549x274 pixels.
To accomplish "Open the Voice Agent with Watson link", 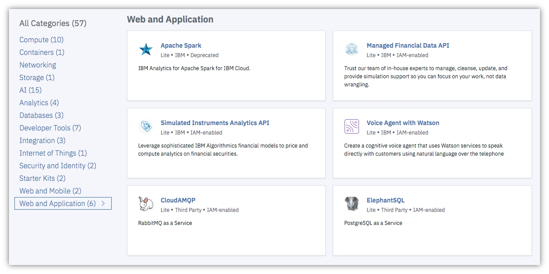I will [403, 123].
